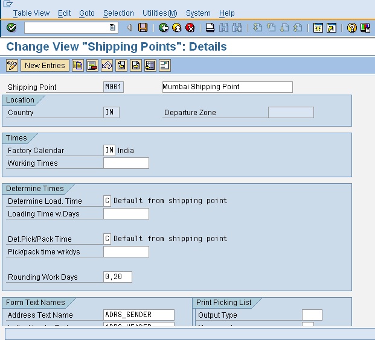This screenshot has height=340, width=375.
Task: Click the Working Times field
Action: click(x=126, y=163)
